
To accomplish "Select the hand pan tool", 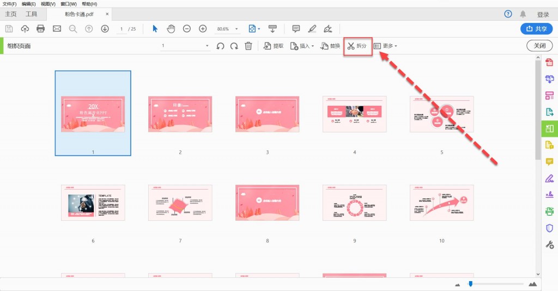I will point(171,29).
